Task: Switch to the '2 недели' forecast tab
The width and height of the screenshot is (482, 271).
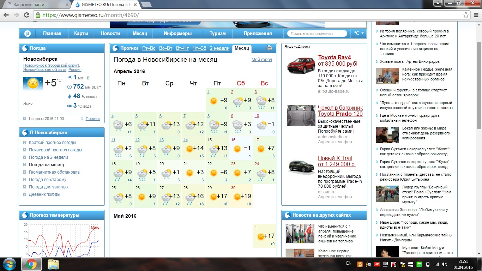Action: point(219,48)
